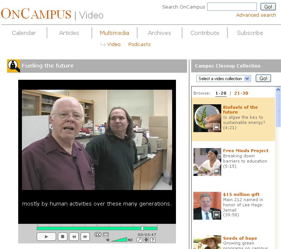This screenshot has width=281, height=249.
Task: Toggle closed captions with CC icon
Action: coord(98,235)
